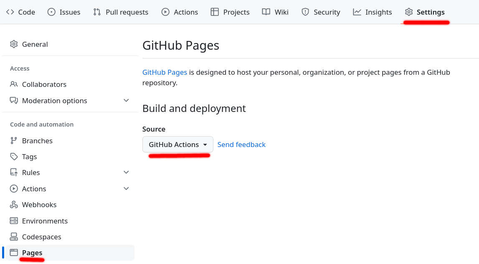479x264 pixels.
Task: Click the git branch icon beside Branches
Action: click(x=14, y=140)
